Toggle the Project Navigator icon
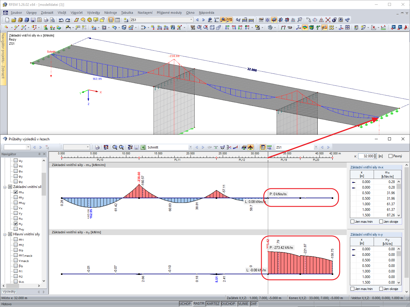The image size is (410, 307). coord(111,20)
